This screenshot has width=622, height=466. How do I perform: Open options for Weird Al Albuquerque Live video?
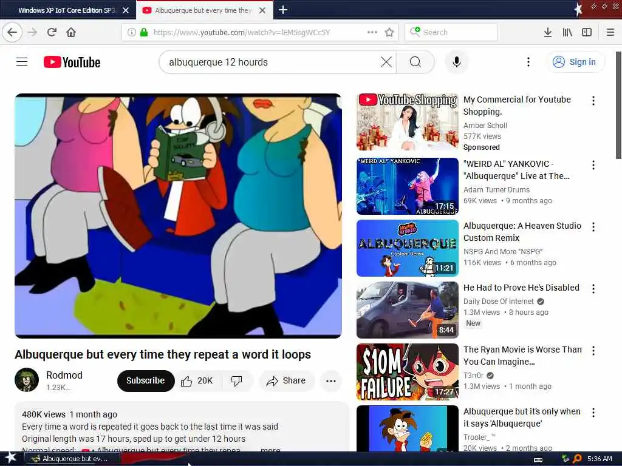coord(593,165)
